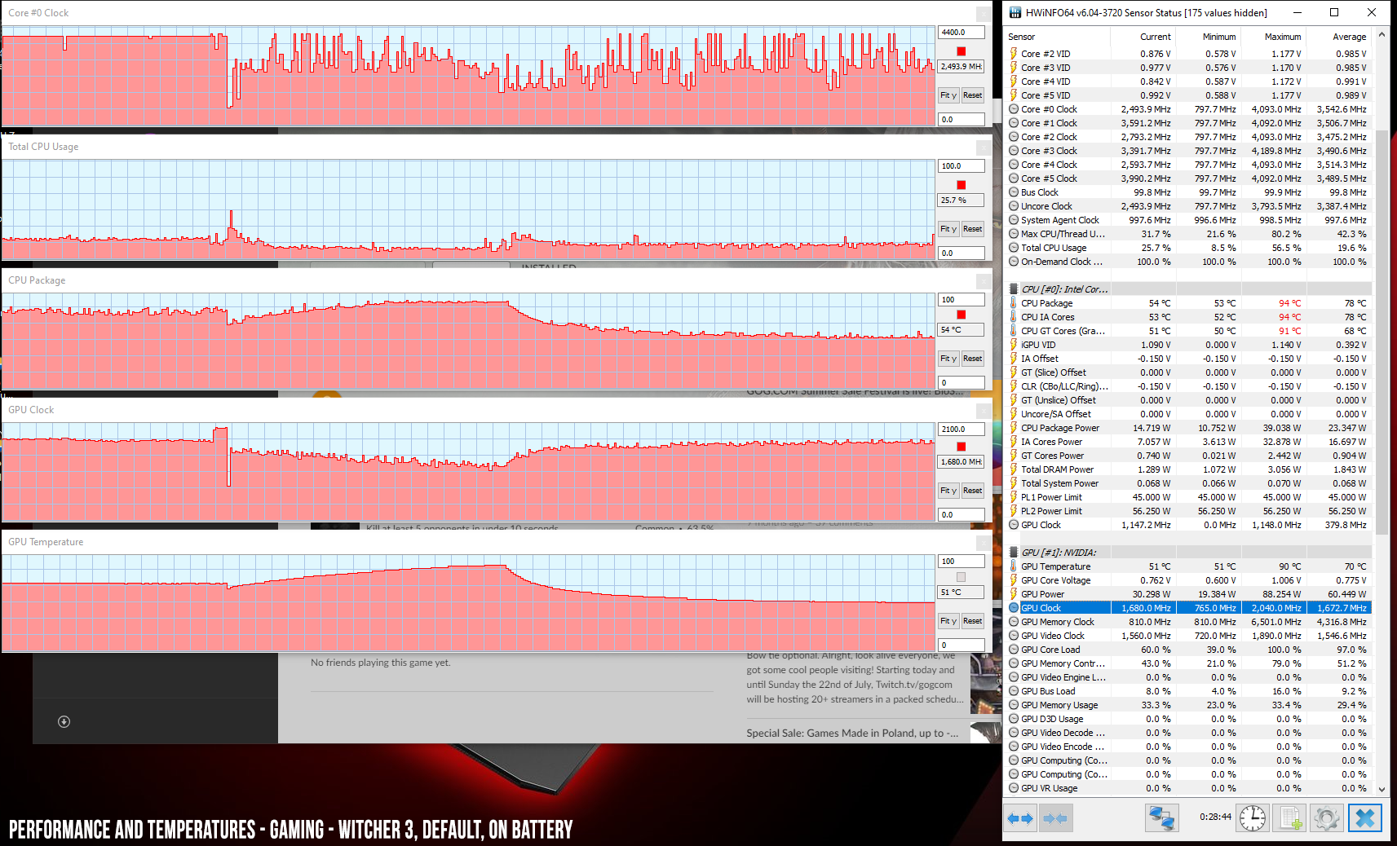Select the PL2 Power Limit row
This screenshot has width=1397, height=846.
coord(1189,511)
